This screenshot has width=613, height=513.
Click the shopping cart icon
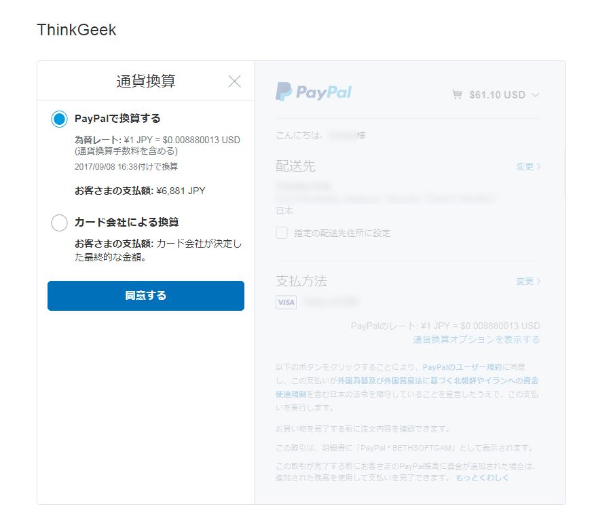pyautogui.click(x=457, y=94)
